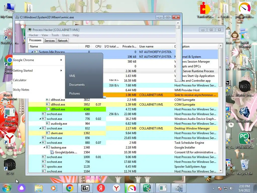This screenshot has height=193, width=257.
Task: Expand Google Chrome submenu arrow in Start menu
Action: 61,60
